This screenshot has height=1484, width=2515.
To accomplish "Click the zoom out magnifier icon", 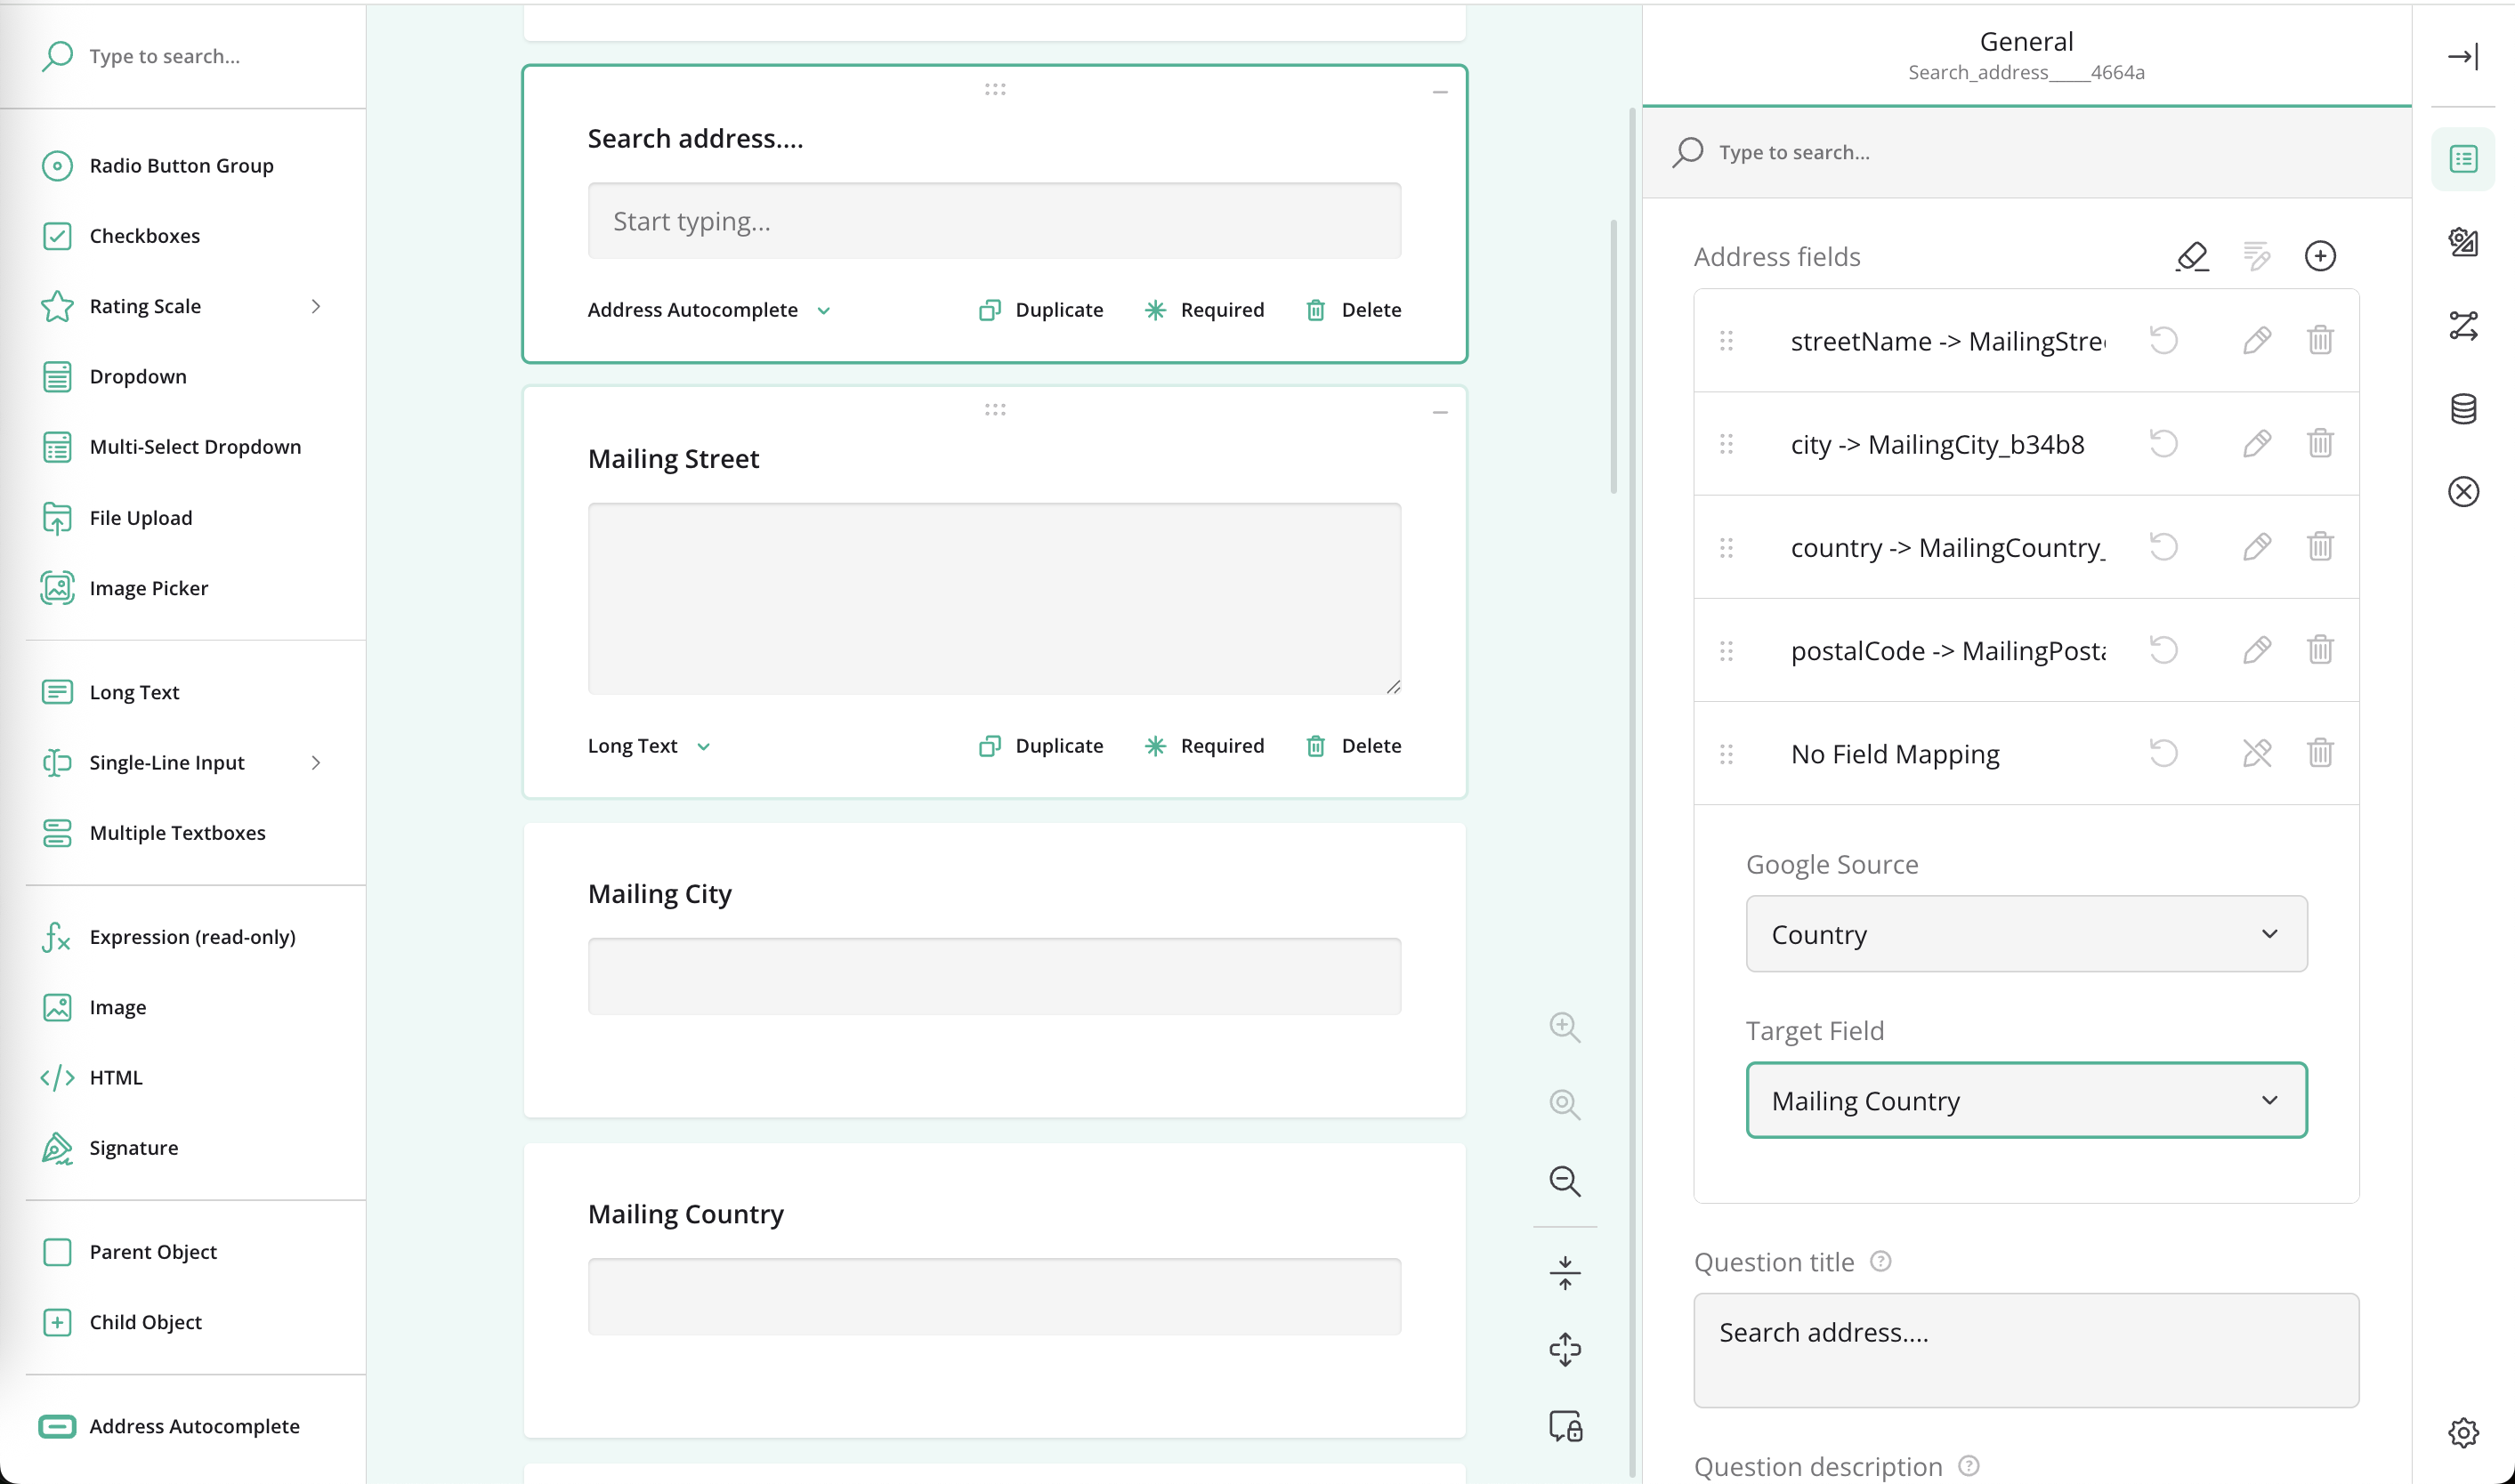I will coord(1564,1181).
